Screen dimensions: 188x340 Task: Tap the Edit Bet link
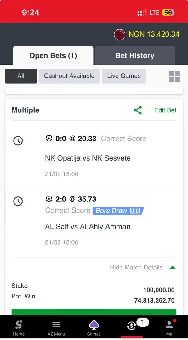tap(165, 110)
